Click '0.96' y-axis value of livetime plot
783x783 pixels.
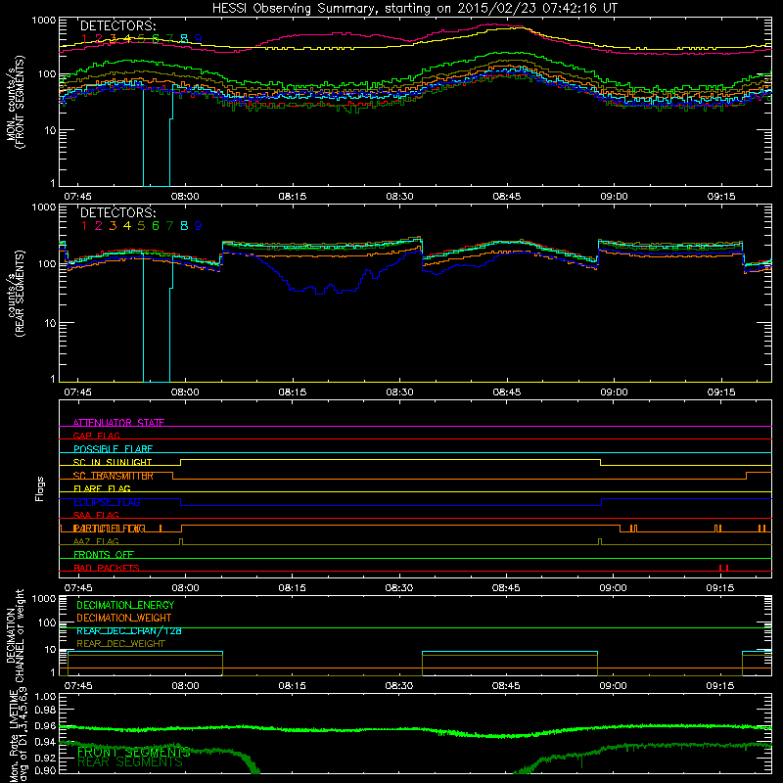pos(45,726)
